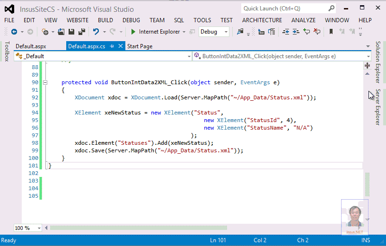
Task: Click the search icon in Quick Launch
Action: [x=331, y=9]
